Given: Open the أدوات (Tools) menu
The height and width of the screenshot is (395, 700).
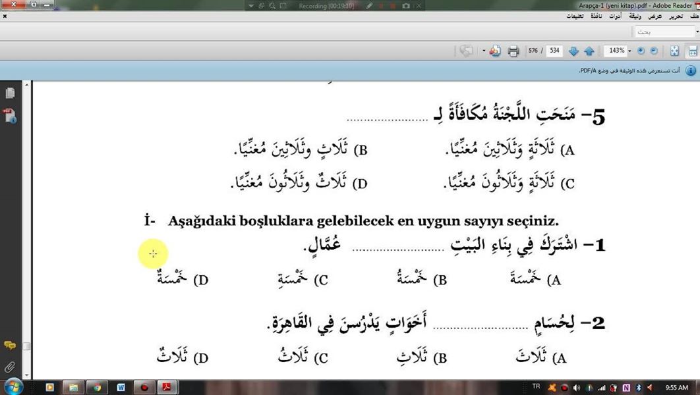Looking at the screenshot, I should pos(615,16).
